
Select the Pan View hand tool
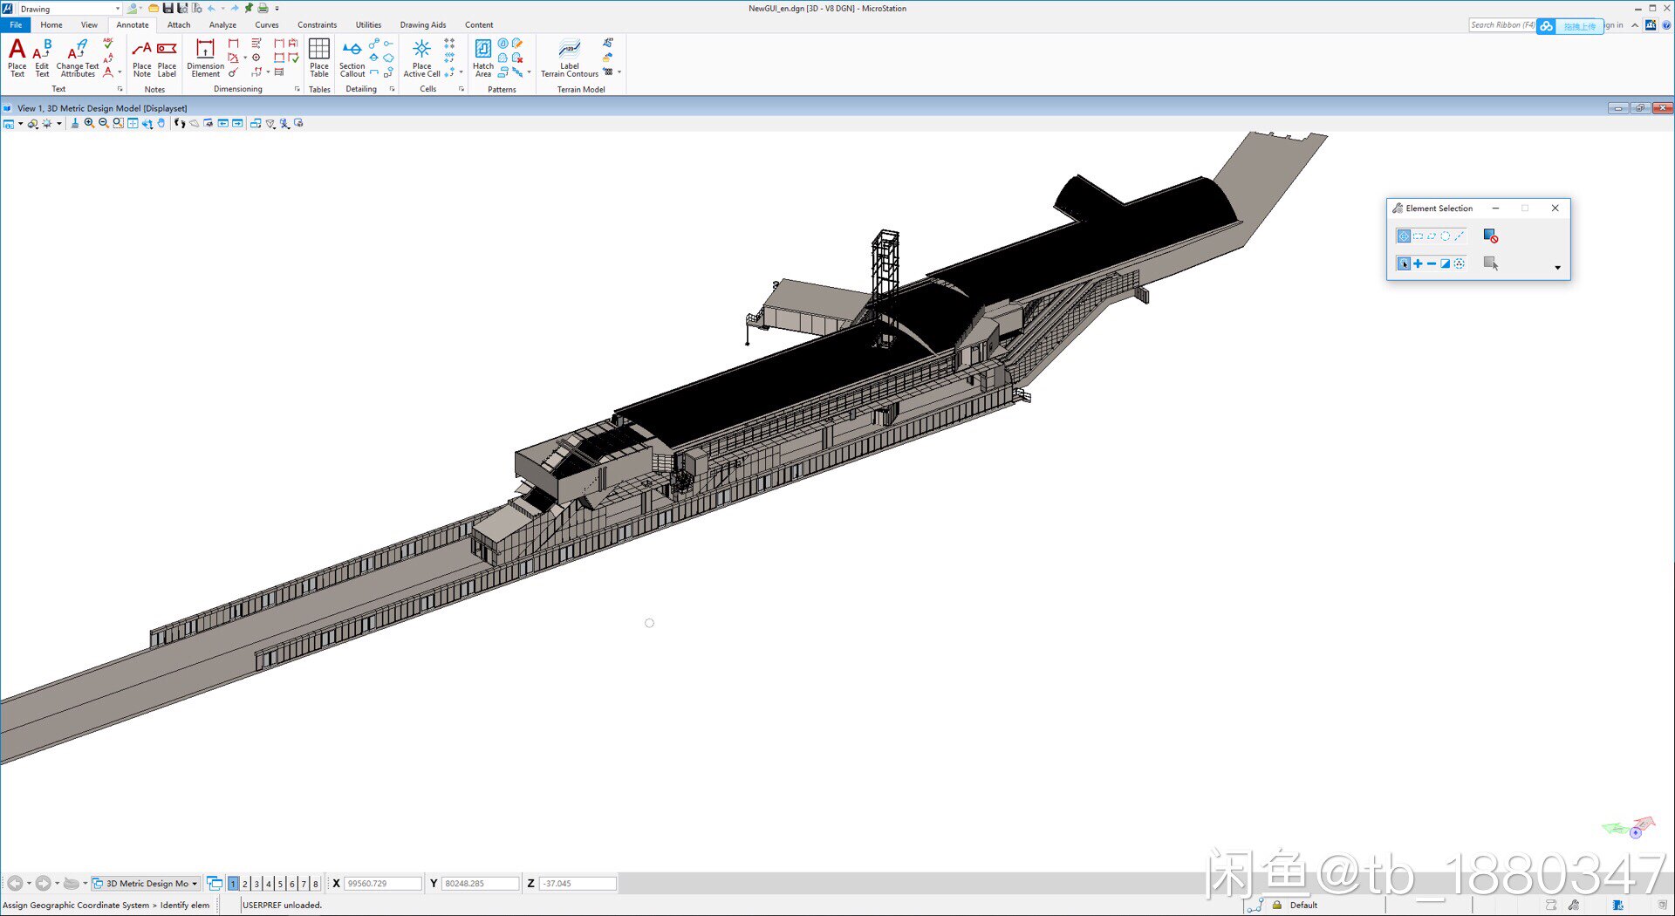(x=161, y=123)
